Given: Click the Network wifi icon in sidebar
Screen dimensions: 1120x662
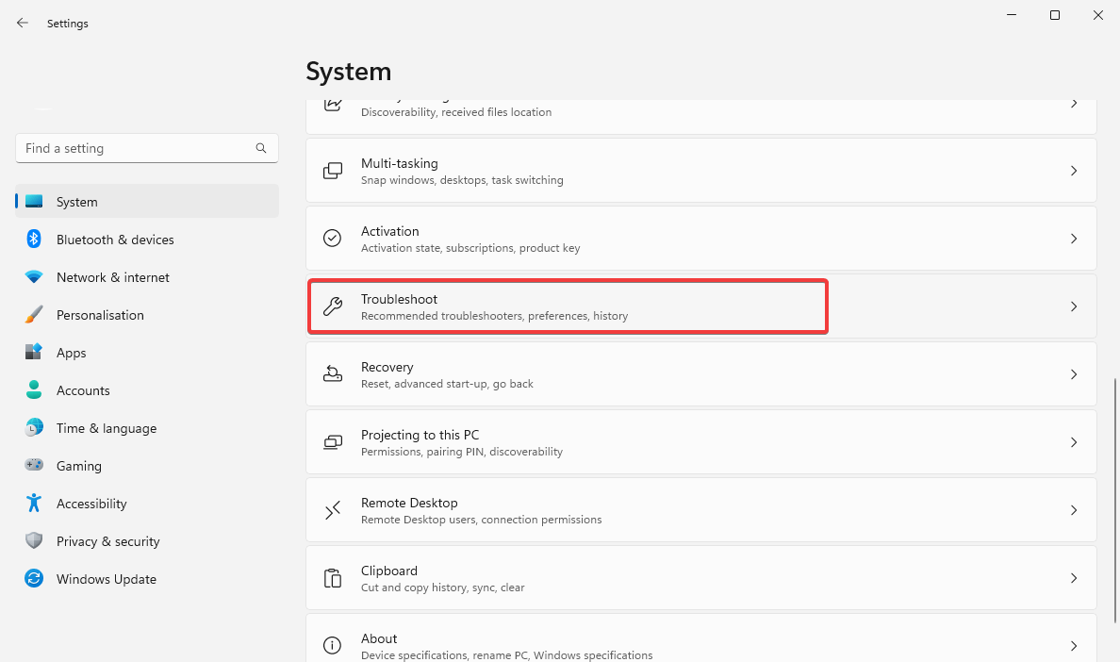Looking at the screenshot, I should click(x=34, y=276).
